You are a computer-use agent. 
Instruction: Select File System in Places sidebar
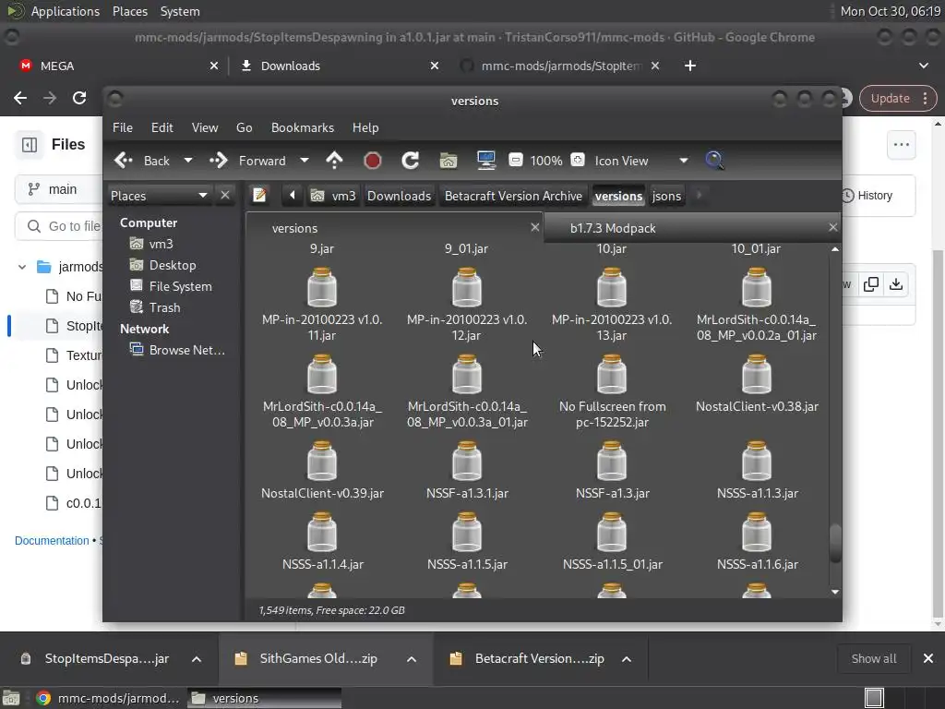point(180,286)
